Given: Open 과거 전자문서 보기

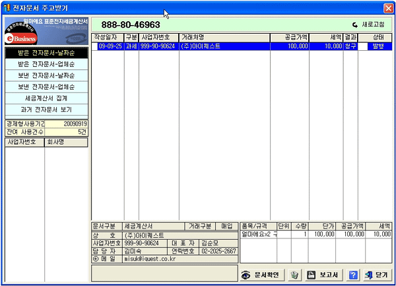Looking at the screenshot, I should (x=46, y=109).
